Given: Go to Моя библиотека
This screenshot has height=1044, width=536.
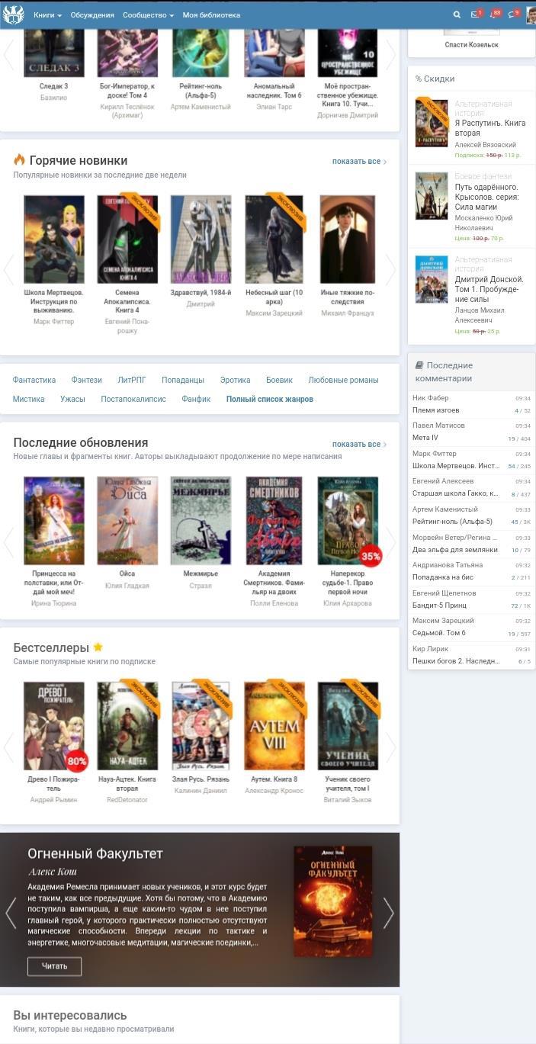Looking at the screenshot, I should pyautogui.click(x=211, y=14).
